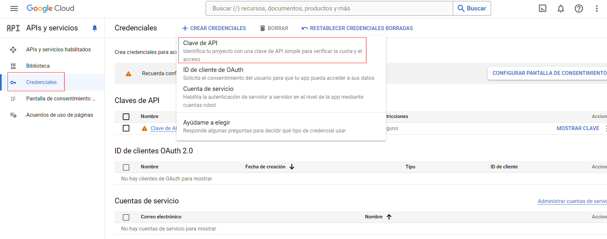Image resolution: width=607 pixels, height=239 pixels.
Task: Open the three-dot settings menu in header
Action: point(597,9)
